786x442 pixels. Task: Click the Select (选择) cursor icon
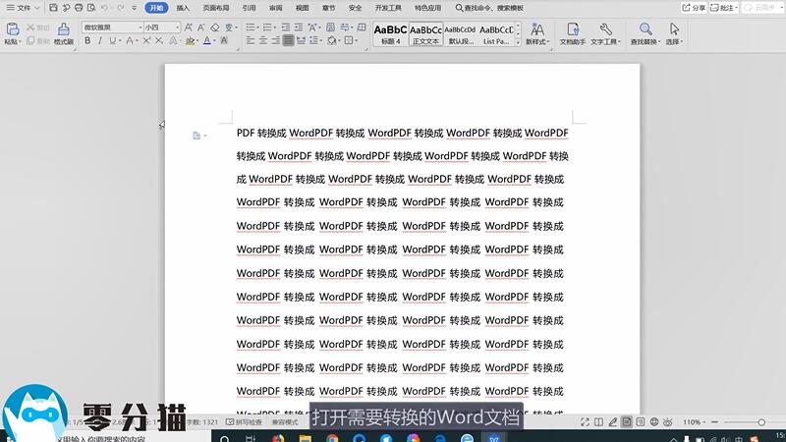click(674, 31)
